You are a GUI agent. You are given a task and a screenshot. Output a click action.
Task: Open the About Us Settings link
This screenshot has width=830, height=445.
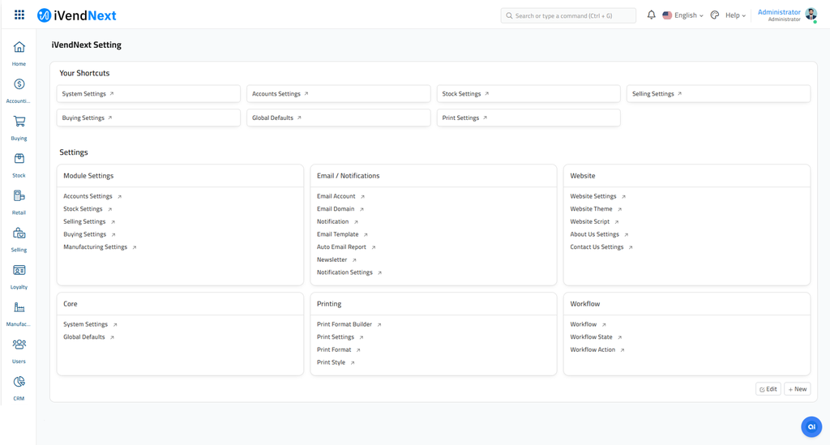point(594,234)
